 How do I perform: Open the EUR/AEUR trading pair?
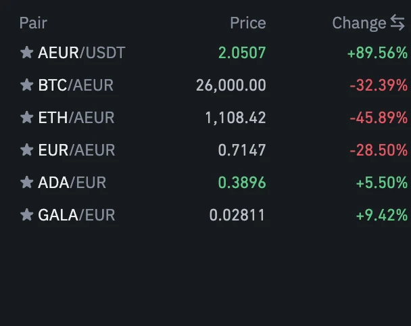(x=76, y=150)
